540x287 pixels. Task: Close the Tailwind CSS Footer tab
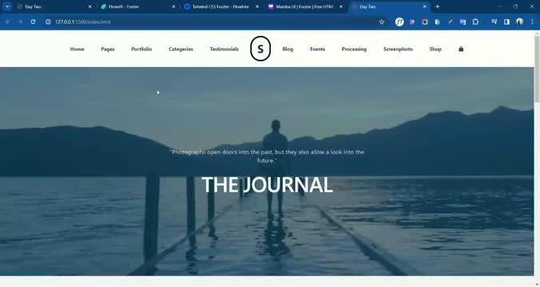[257, 6]
